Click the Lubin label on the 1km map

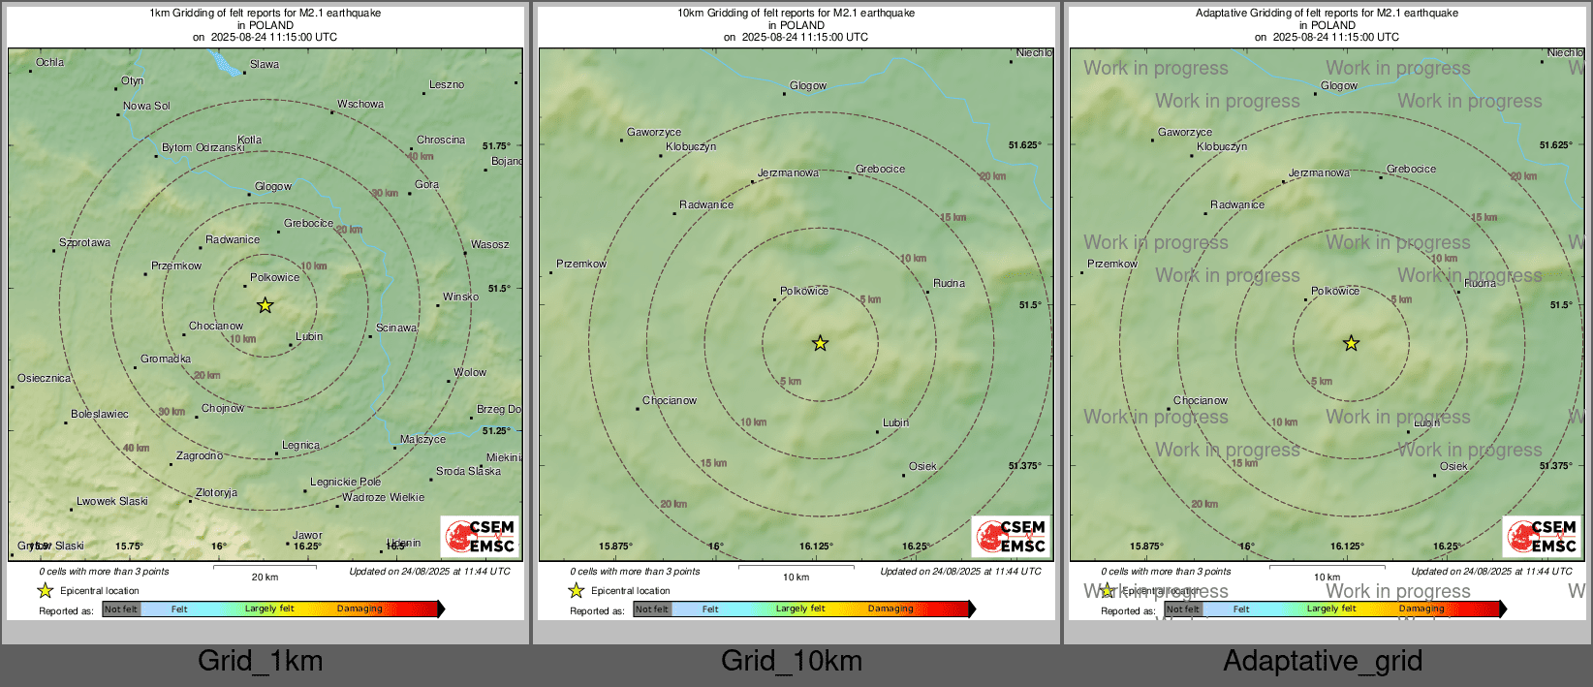309,336
